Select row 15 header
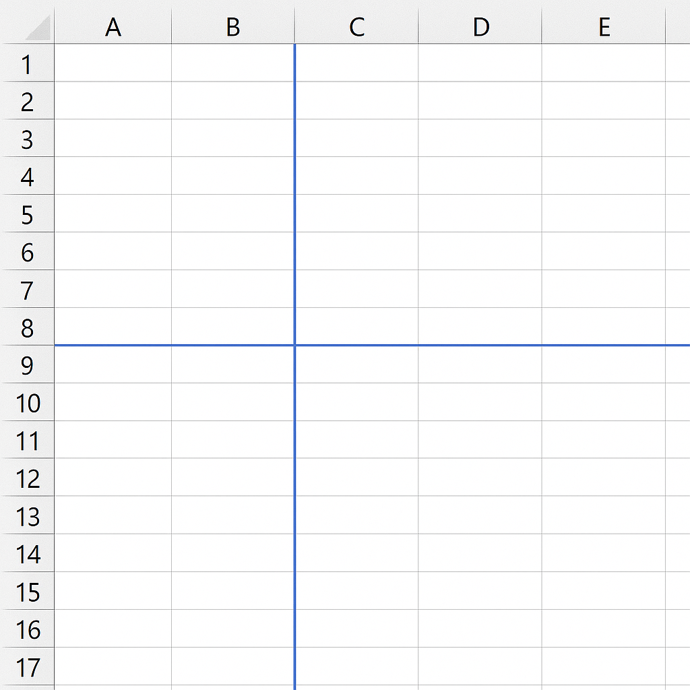 [x=27, y=591]
